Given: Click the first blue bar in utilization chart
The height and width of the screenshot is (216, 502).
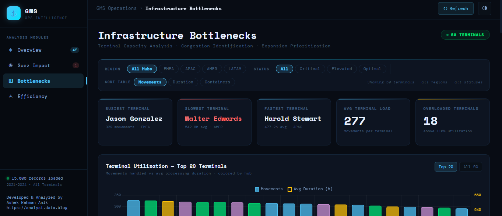Looking at the screenshot, I should click(x=133, y=208).
